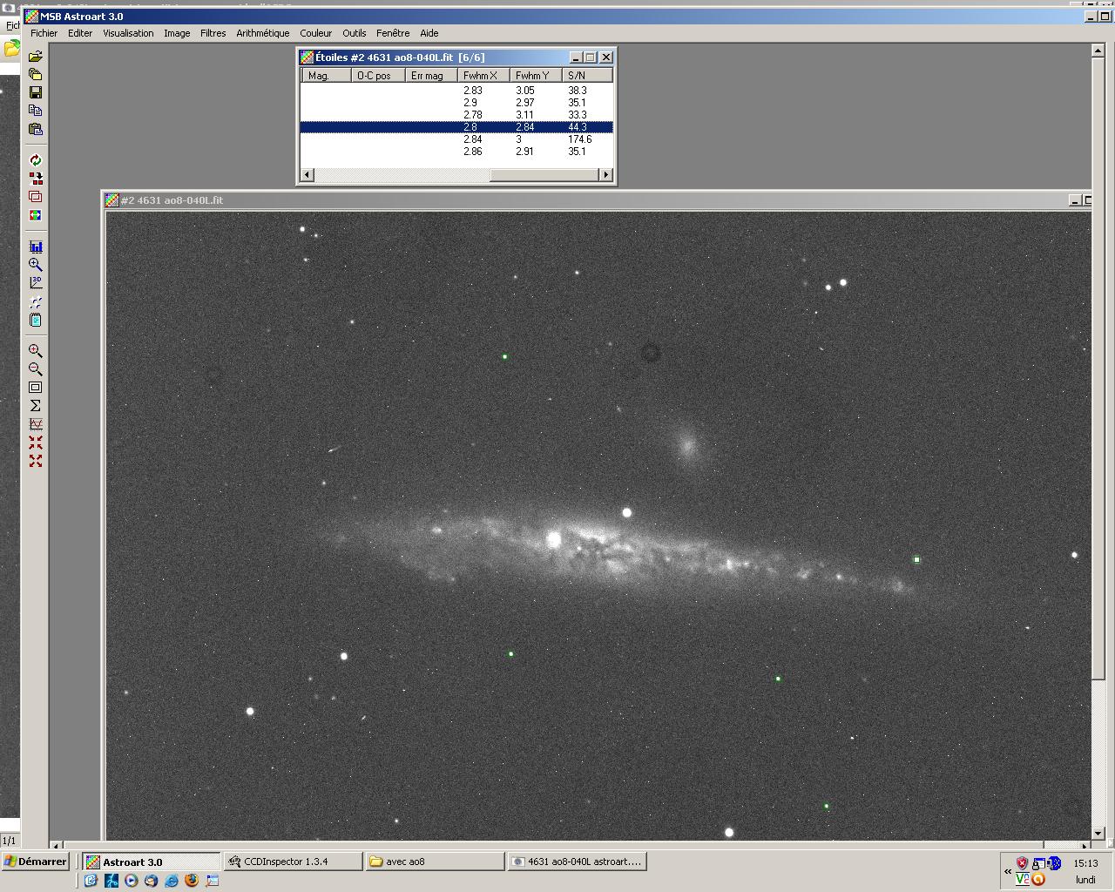Select the row with Fwhm X 2.9
The height and width of the screenshot is (892, 1115).
457,103
